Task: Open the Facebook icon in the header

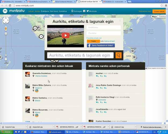Action: (x=84, y=11)
